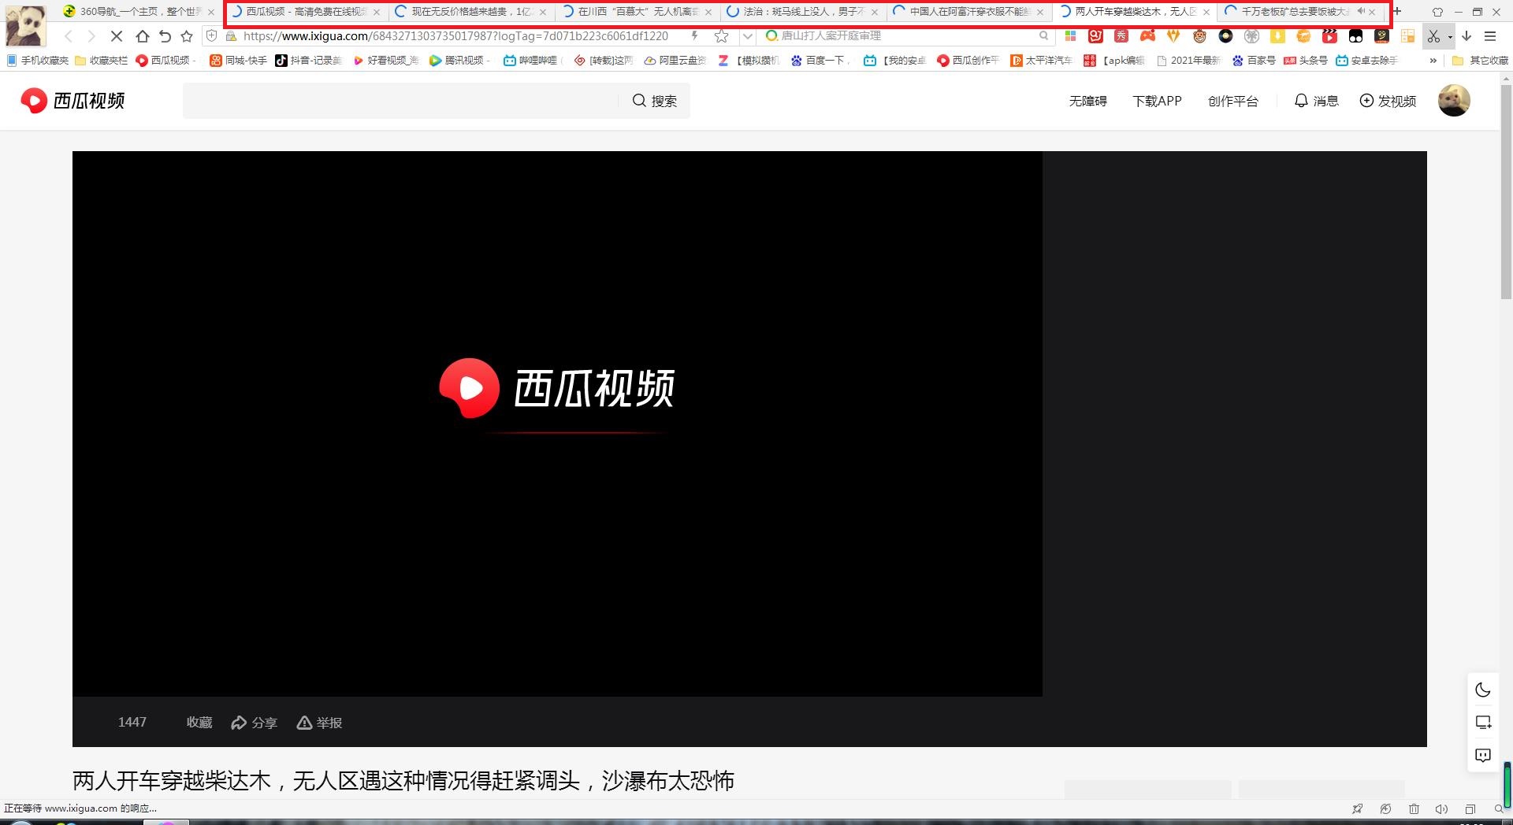The height and width of the screenshot is (825, 1513).
Task: Open the 下载APP link
Action: [1157, 101]
